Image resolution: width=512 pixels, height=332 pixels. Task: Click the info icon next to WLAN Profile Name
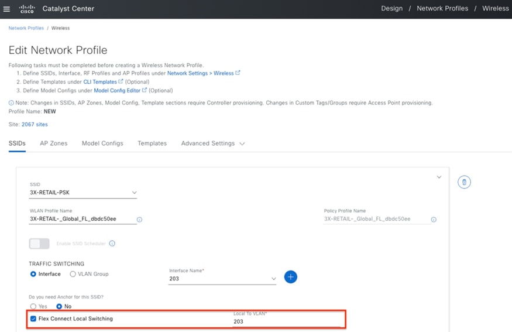point(139,220)
